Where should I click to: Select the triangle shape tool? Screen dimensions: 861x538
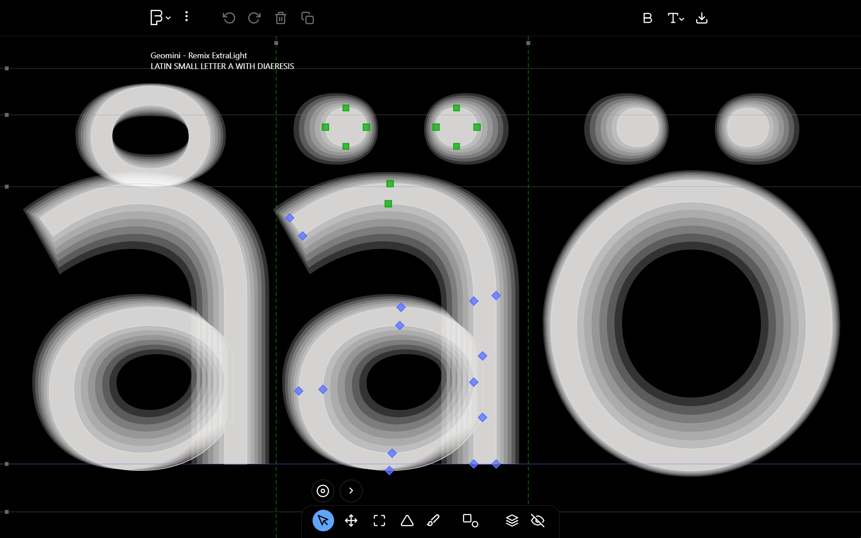407,521
